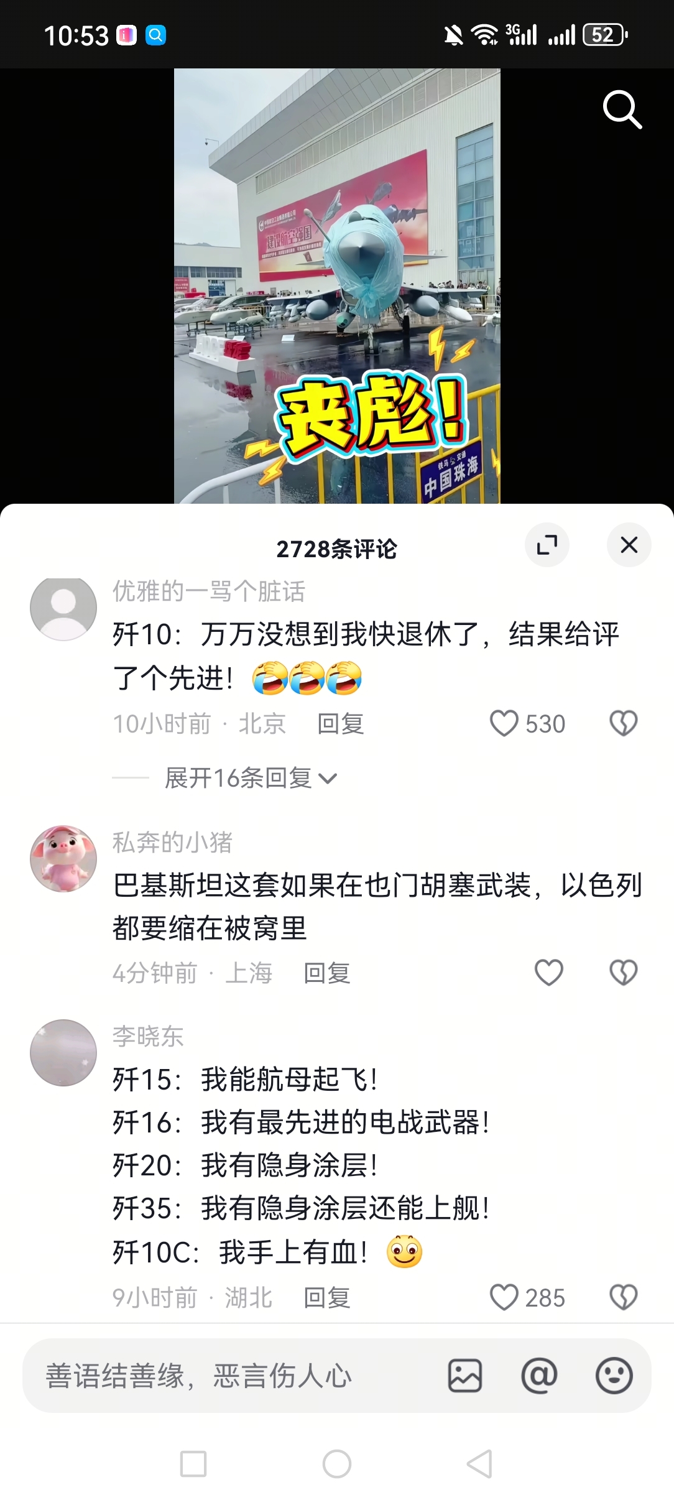
Task: Reply to the comment from 上海
Action: click(x=326, y=973)
